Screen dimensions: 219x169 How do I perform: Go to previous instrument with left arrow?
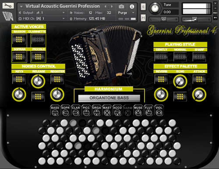(106, 7)
